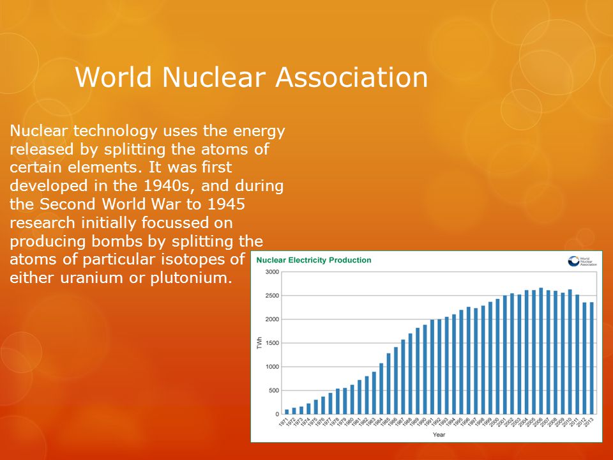Click the 500 value on chart axis
613x460 pixels.
(x=274, y=390)
